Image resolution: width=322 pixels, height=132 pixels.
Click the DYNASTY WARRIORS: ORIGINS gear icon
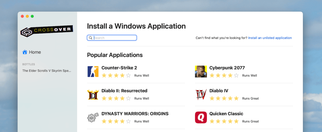tap(93, 118)
